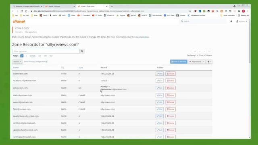
Task: Delete the mail.sillyreviews.com CNAME record
Action: (x=171, y=95)
